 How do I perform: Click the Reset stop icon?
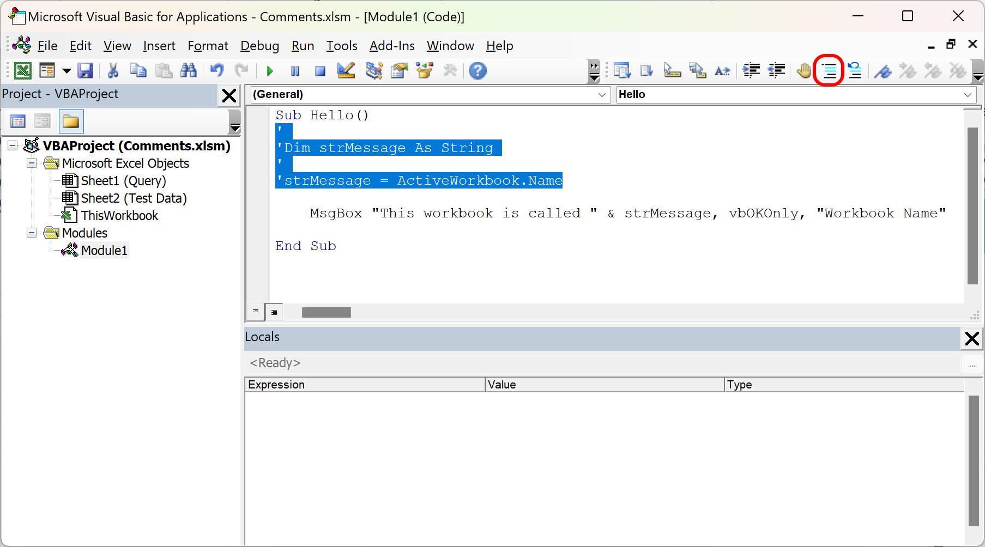320,71
